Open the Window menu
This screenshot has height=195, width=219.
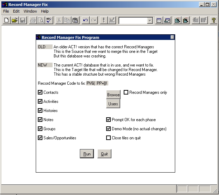[30, 11]
